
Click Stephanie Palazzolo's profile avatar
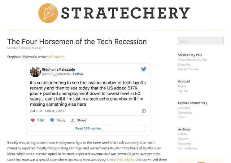click(x=35, y=71)
